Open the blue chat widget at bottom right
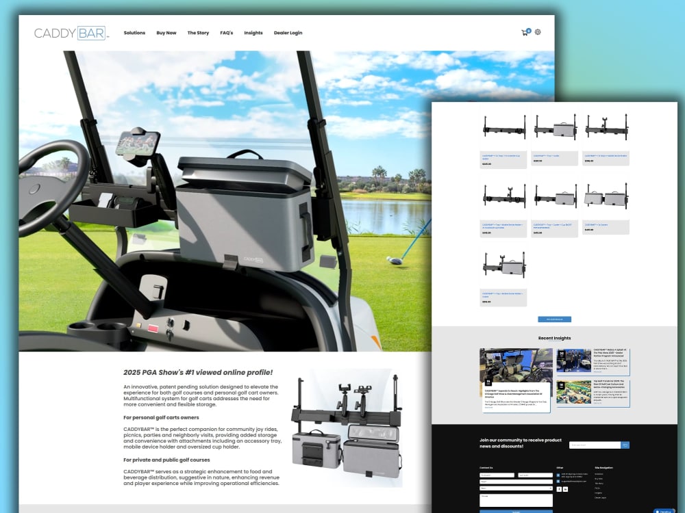Viewport: 685px width, 513px height. tap(664, 511)
